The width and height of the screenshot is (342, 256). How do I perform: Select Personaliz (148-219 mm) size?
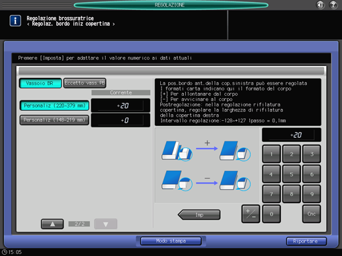click(54, 120)
